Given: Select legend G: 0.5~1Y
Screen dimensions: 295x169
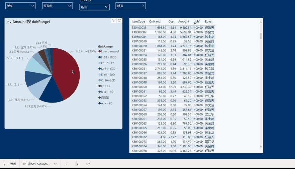Looking at the screenshot, I should coord(106,63).
